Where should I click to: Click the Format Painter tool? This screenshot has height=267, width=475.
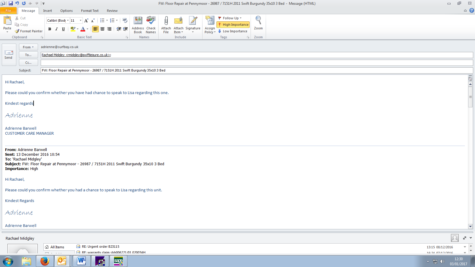pos(29,31)
